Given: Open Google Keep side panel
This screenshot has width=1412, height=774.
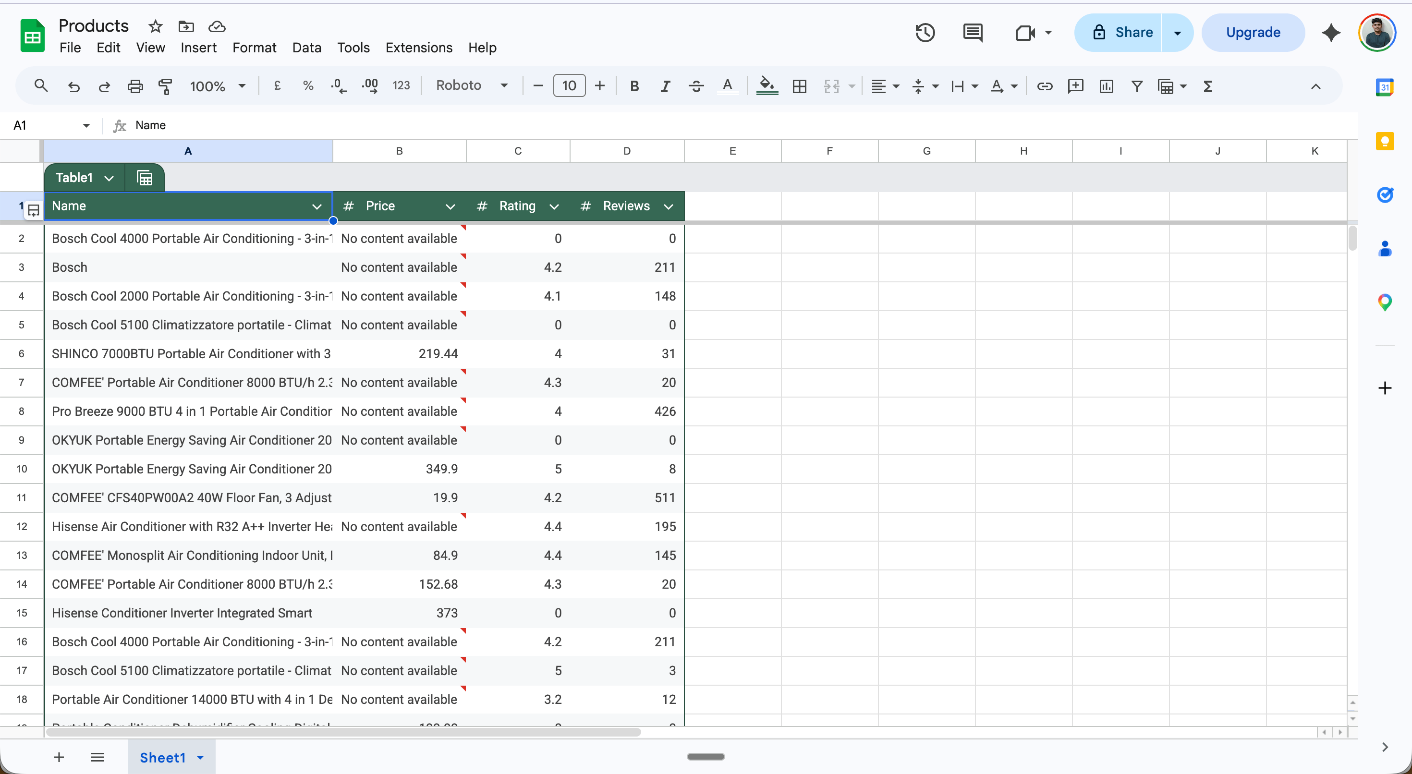Looking at the screenshot, I should pyautogui.click(x=1385, y=141).
